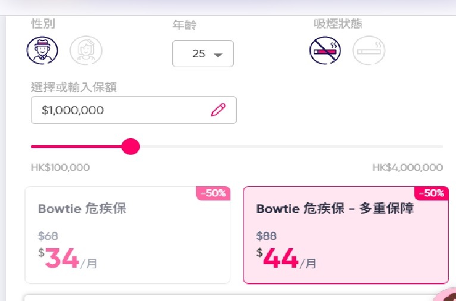Click the slider track's unfilled portion

291,147
